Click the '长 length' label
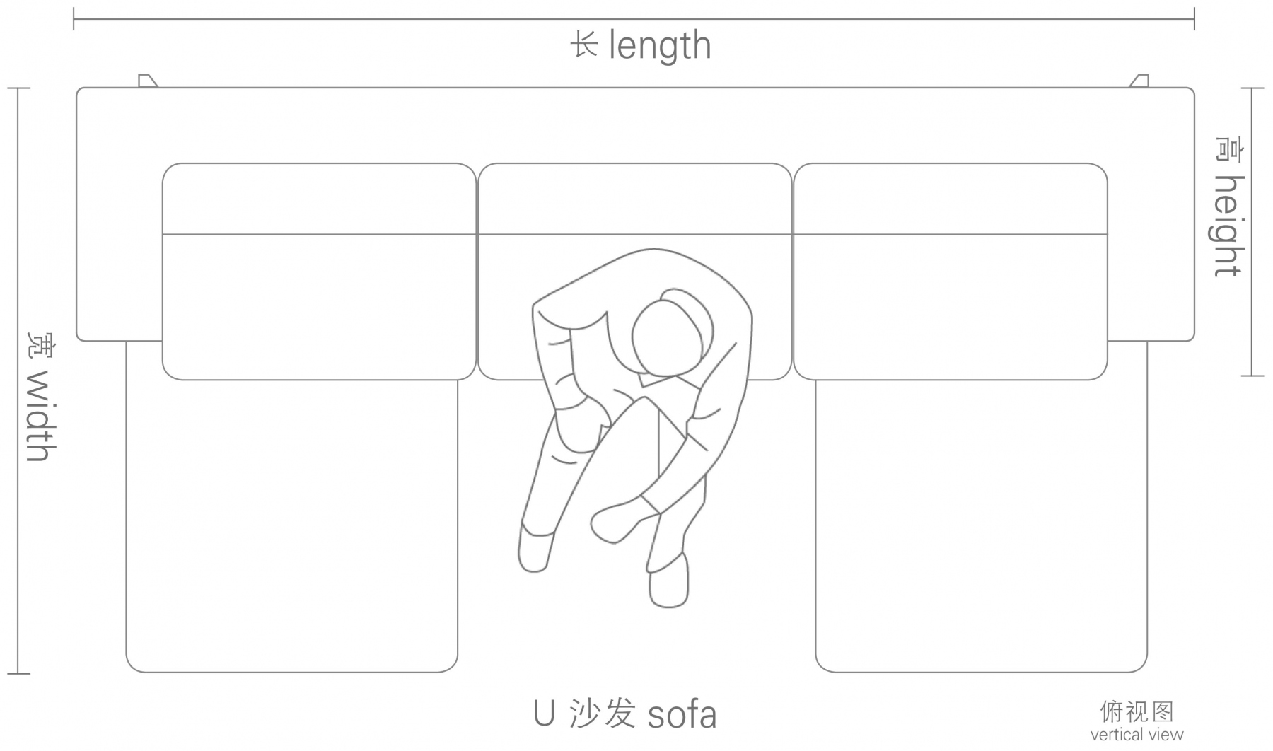The image size is (1273, 751). tap(641, 47)
